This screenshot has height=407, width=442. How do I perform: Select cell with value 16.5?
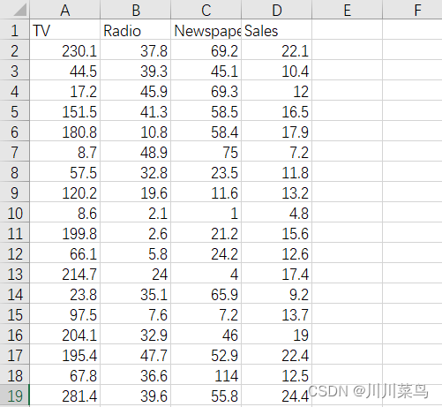click(277, 111)
